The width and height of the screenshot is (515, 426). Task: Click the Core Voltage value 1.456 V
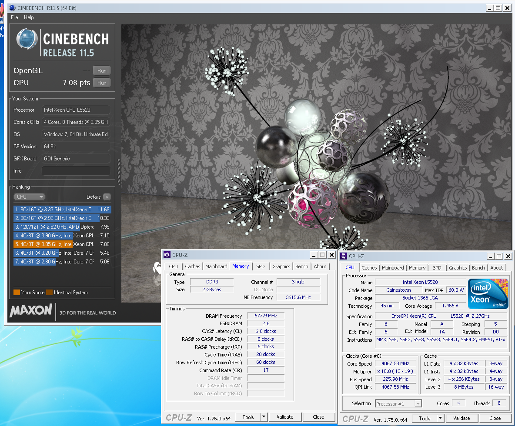(450, 306)
